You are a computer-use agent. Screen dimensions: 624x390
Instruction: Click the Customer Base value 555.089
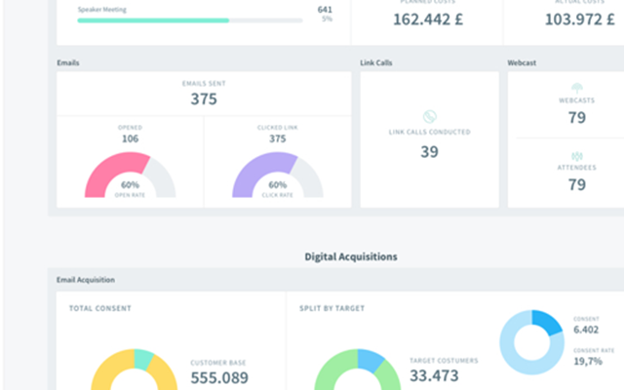[219, 377]
